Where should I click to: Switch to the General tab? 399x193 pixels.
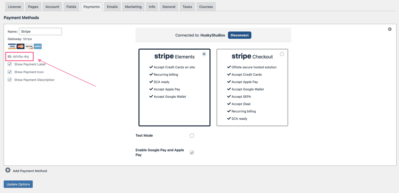point(169,7)
